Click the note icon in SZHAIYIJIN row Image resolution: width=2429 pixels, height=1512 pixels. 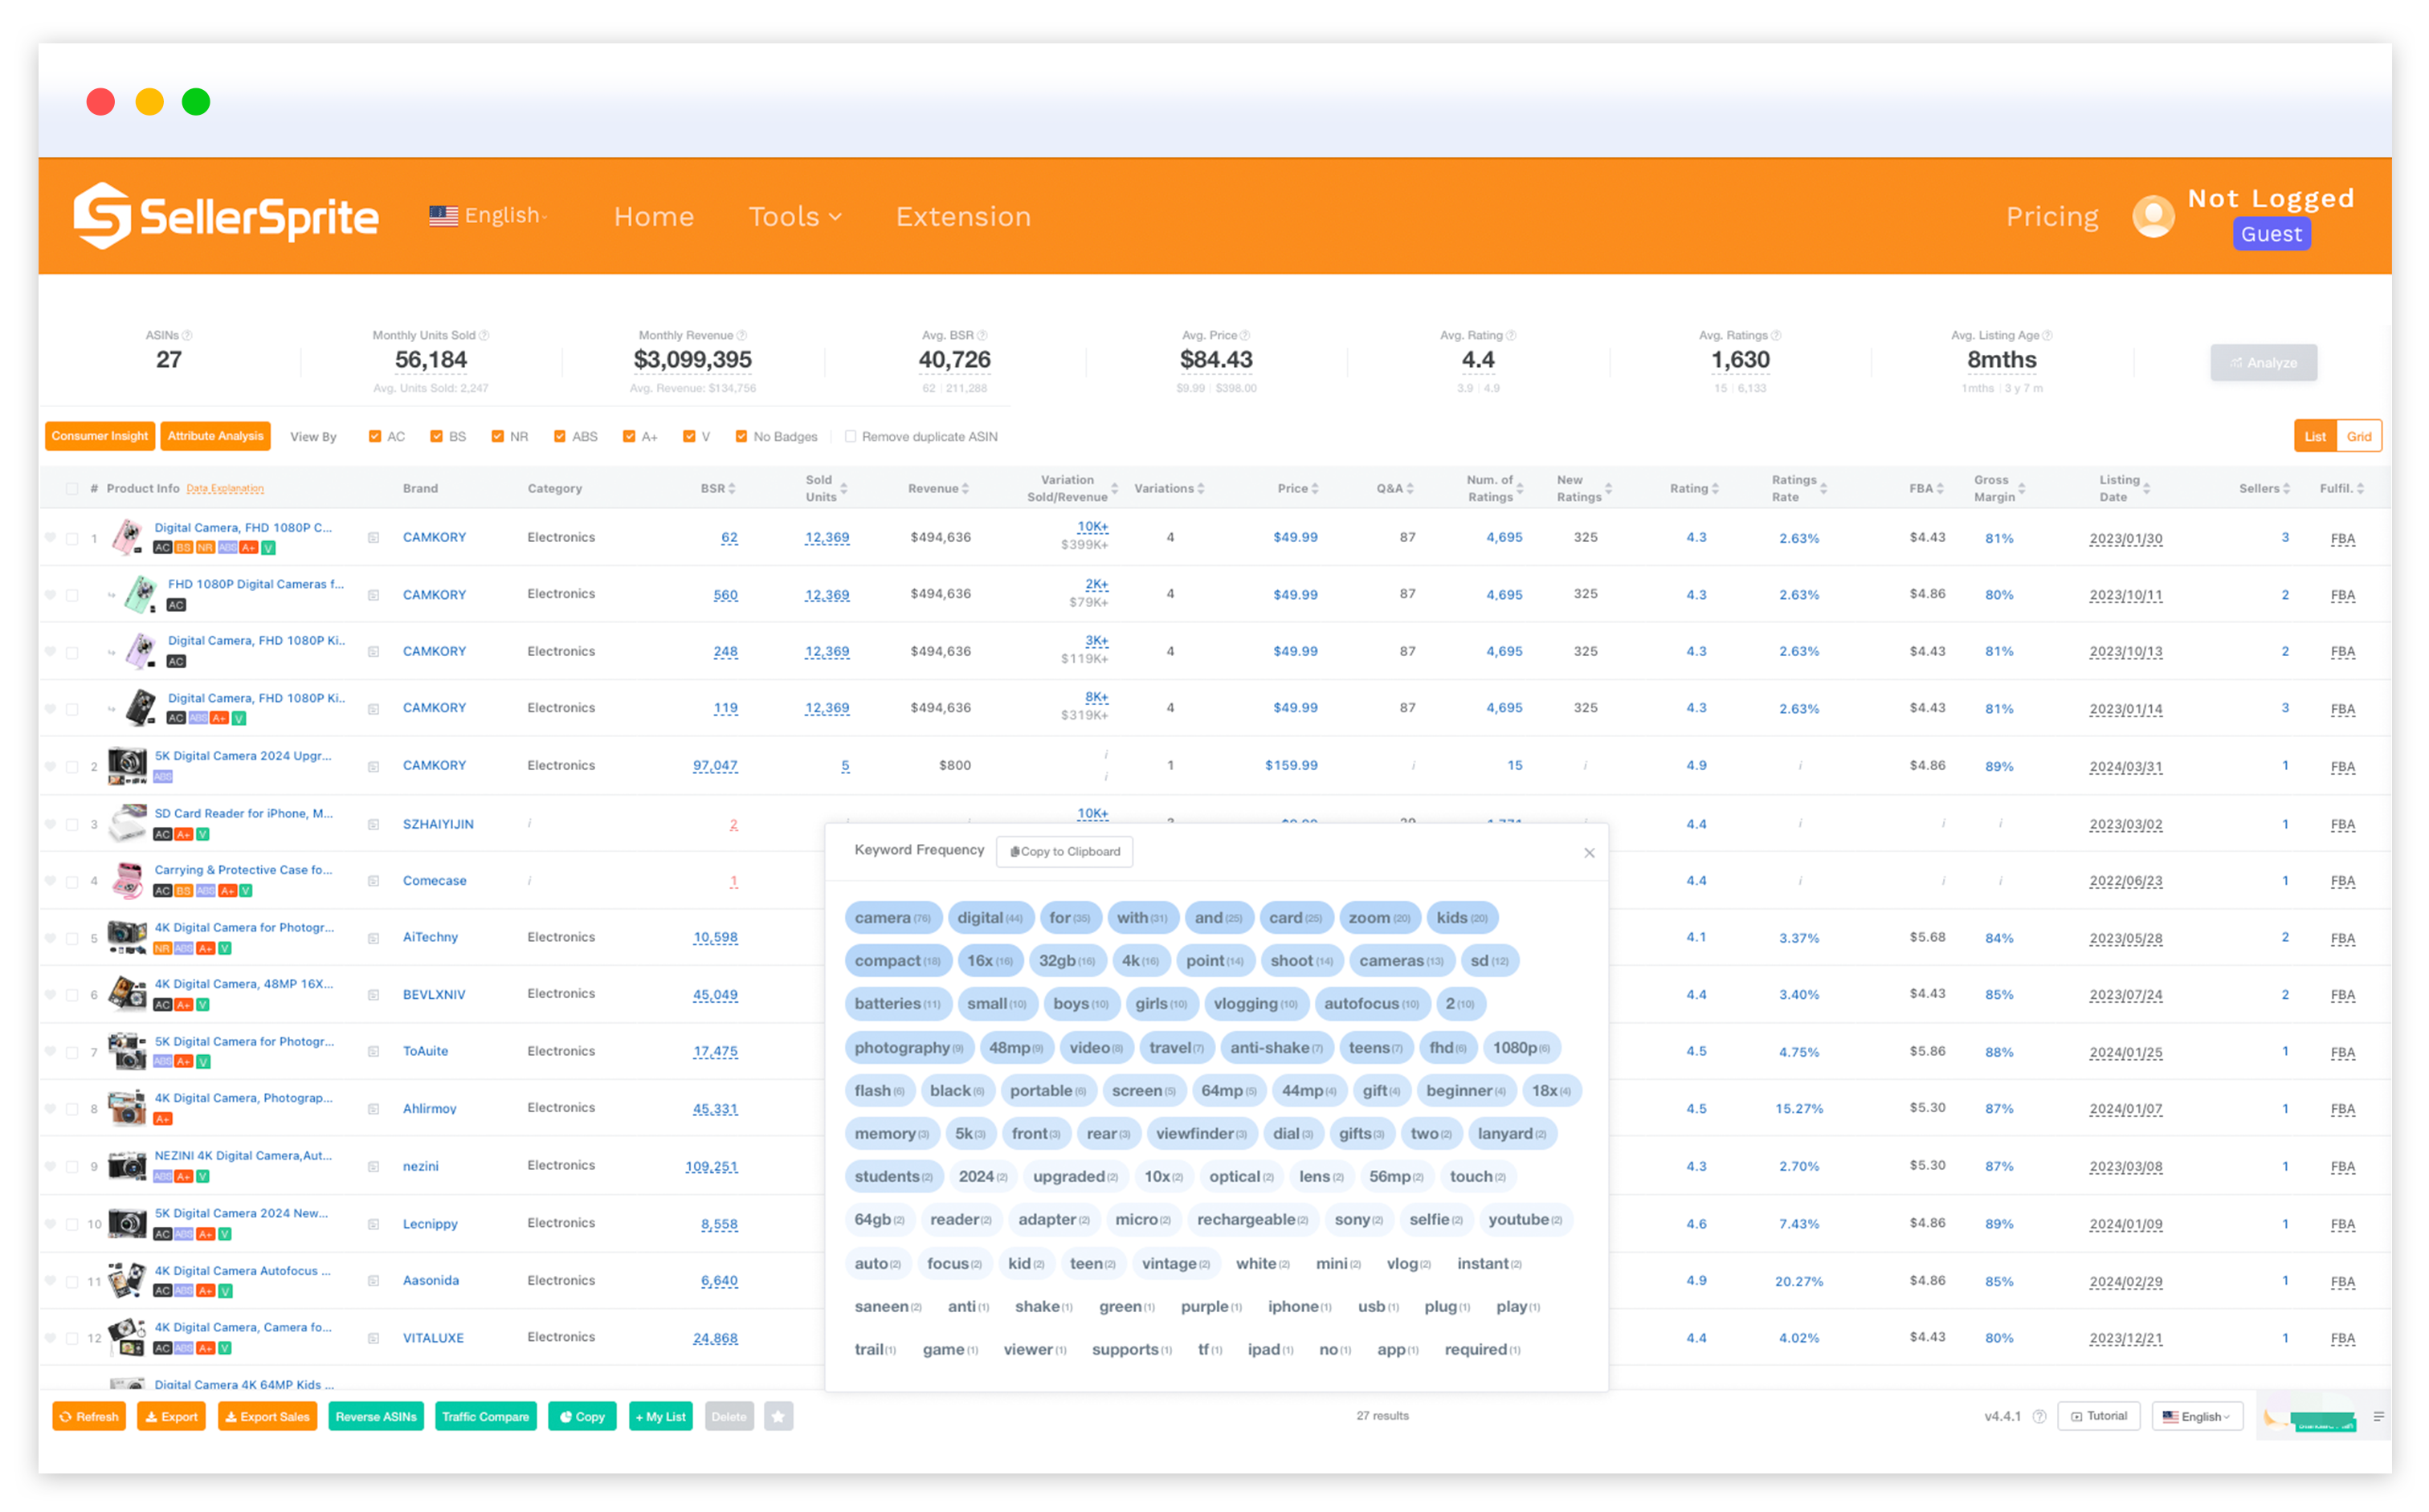[x=374, y=825]
